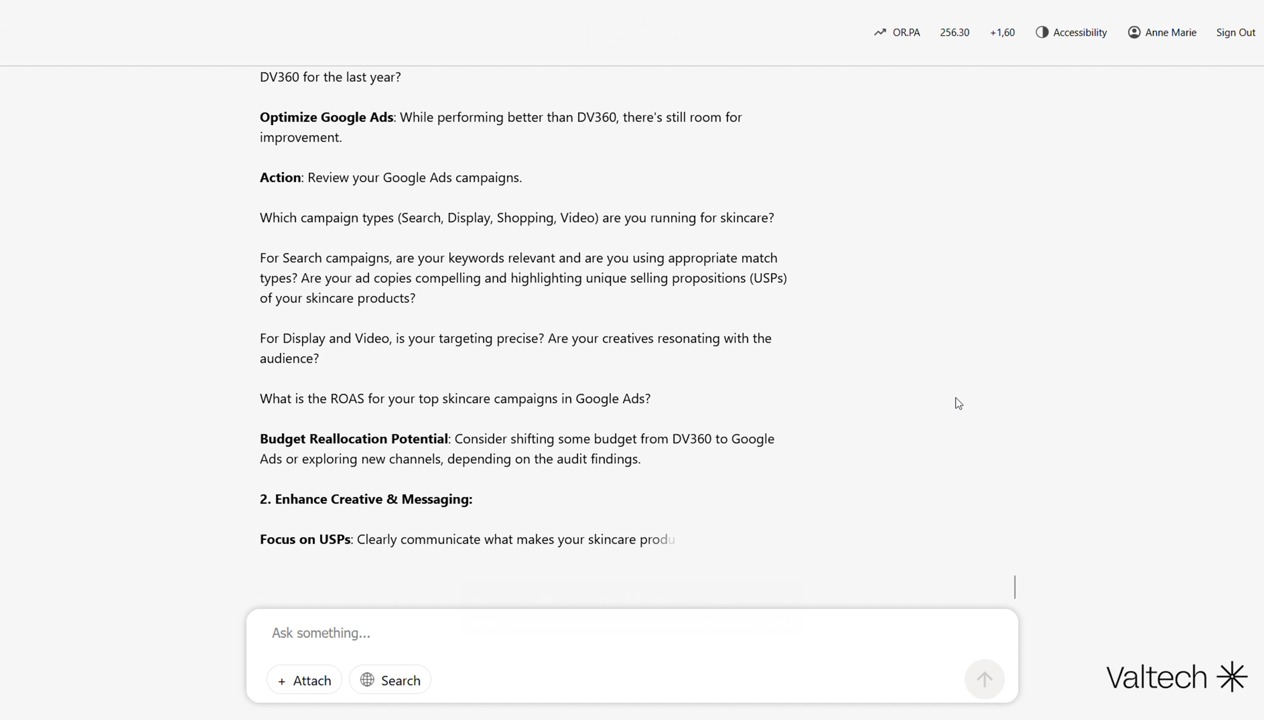Click the Valtech wordmark text

(x=1156, y=677)
